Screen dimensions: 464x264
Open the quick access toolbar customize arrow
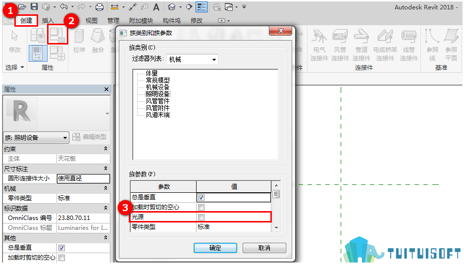[x=244, y=6]
